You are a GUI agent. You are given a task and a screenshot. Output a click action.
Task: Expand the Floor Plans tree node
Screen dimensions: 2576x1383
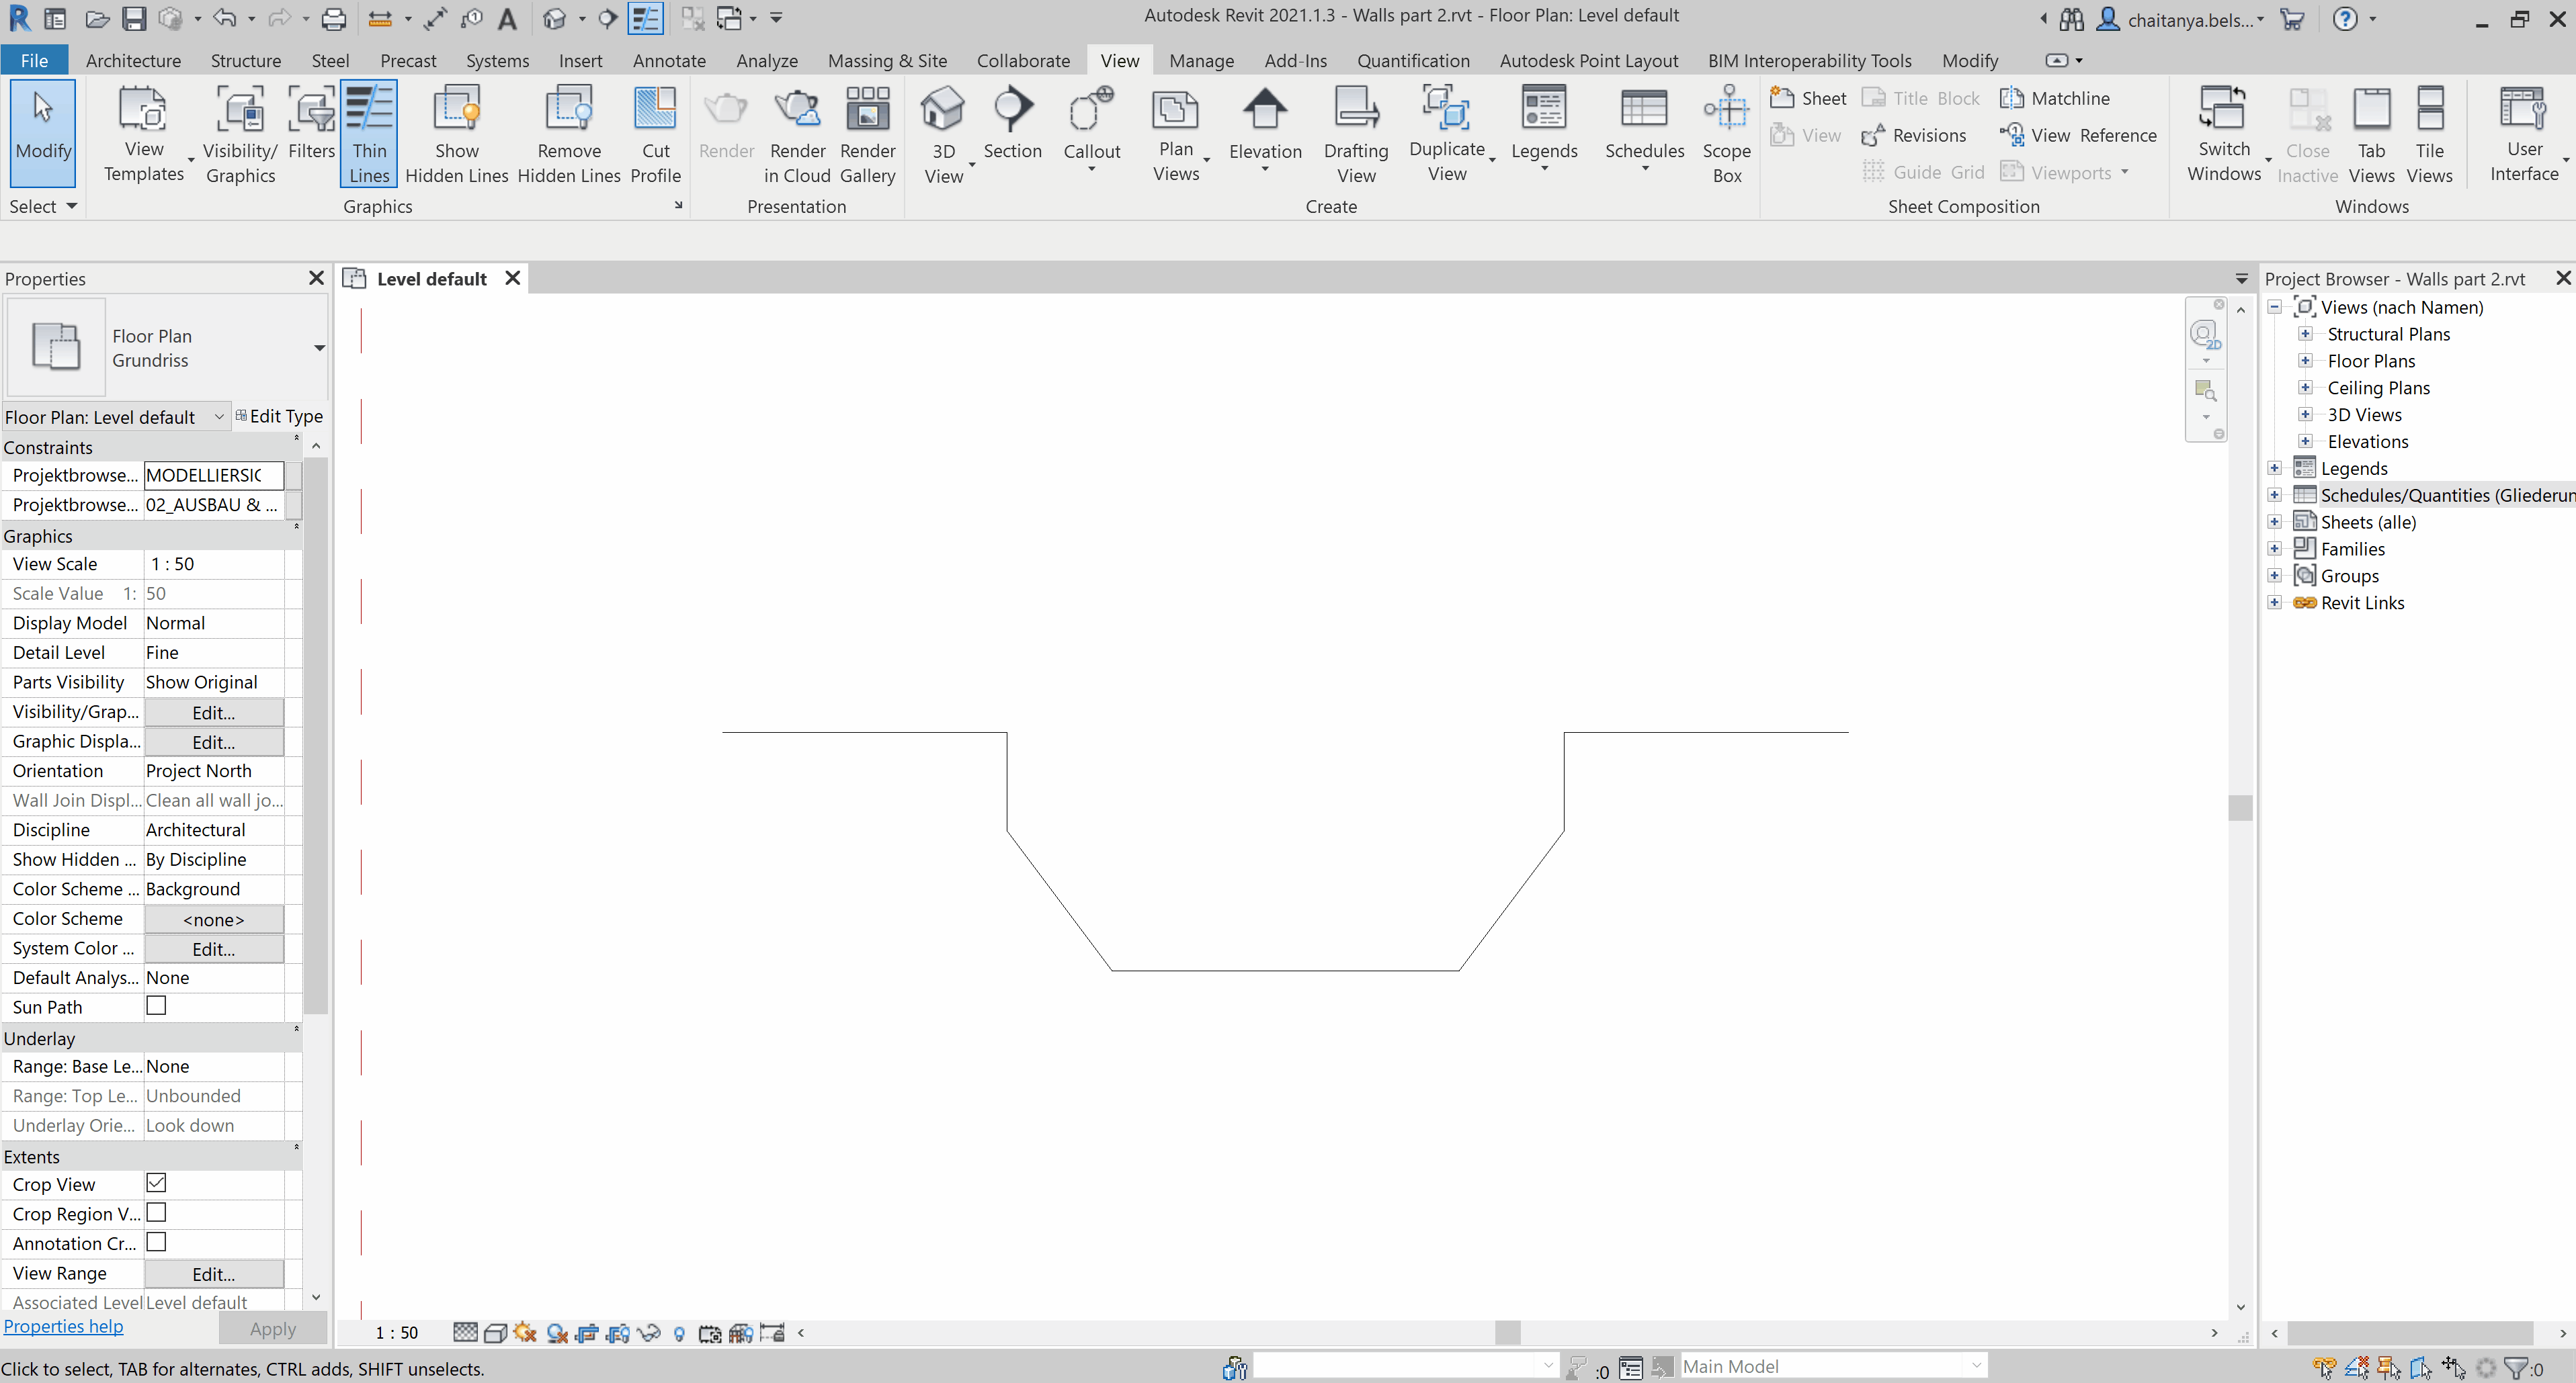point(2305,361)
